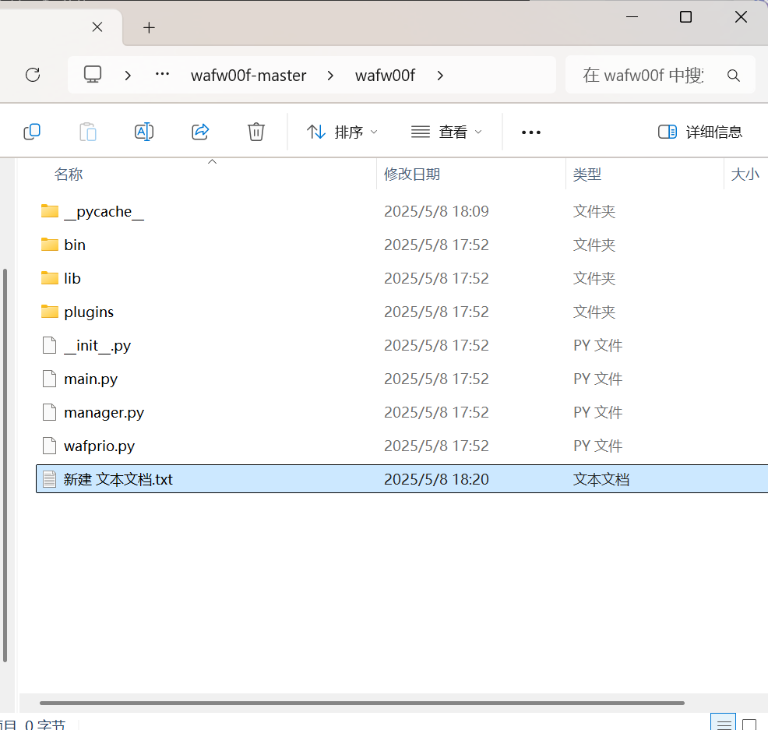
Task: Select the Rename icon in the toolbar
Action: pyautogui.click(x=144, y=132)
